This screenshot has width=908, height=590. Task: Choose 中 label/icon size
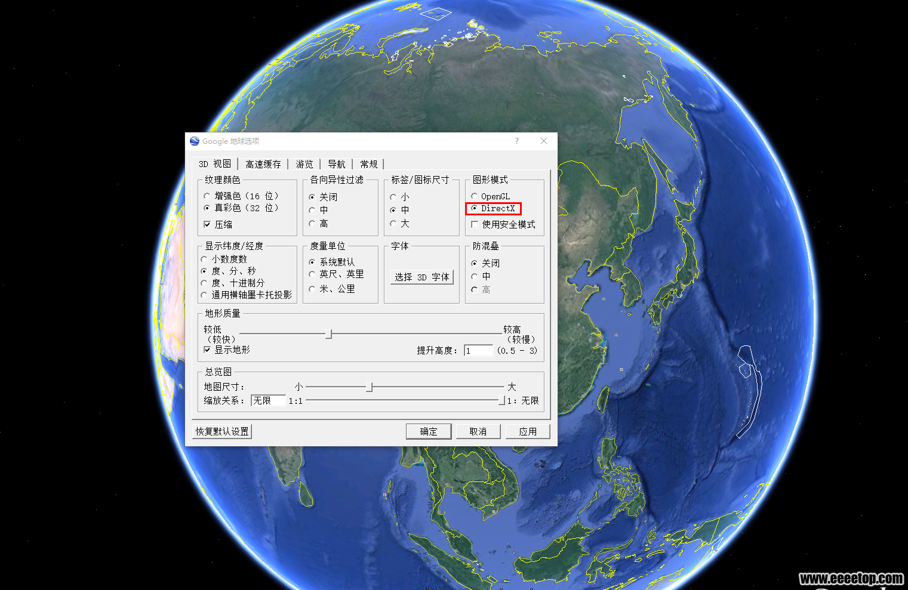(399, 210)
